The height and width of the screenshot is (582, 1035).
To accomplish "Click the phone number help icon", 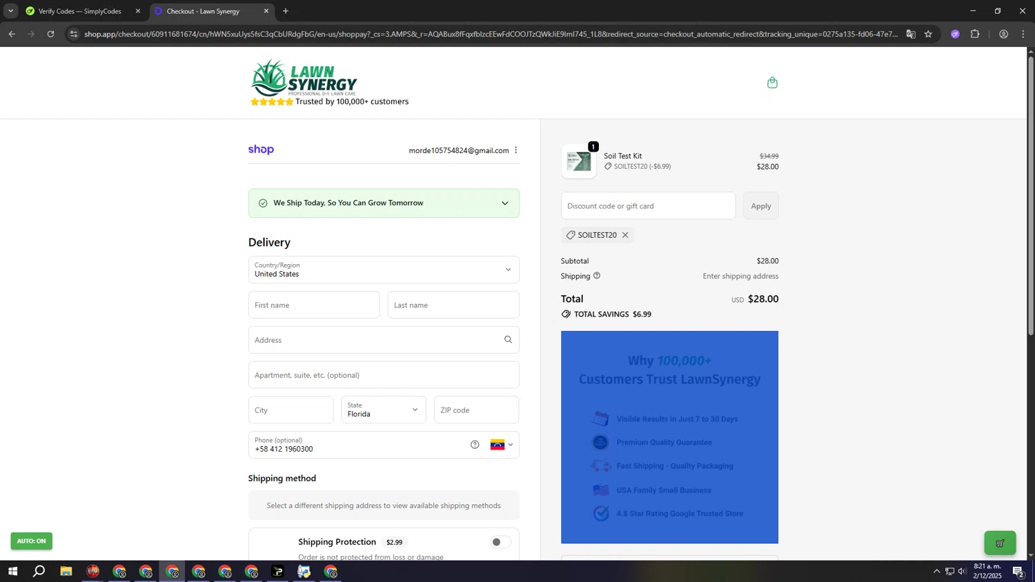I will pyautogui.click(x=475, y=445).
